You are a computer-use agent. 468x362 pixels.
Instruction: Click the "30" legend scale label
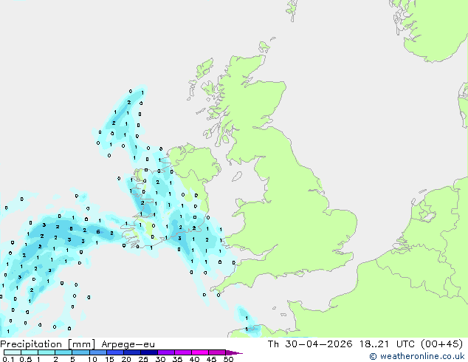(160, 359)
